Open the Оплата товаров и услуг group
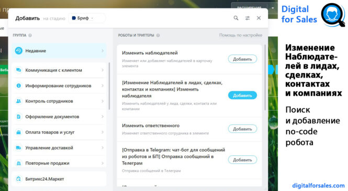 [59, 132]
